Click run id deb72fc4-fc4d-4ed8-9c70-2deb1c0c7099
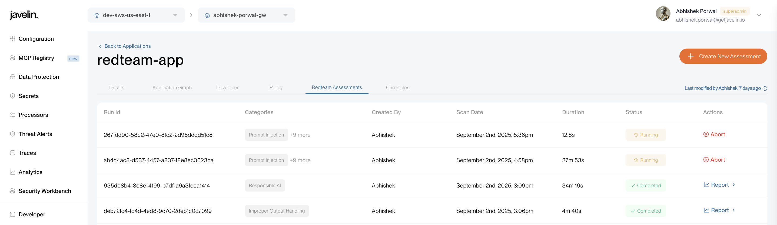Viewport: 777px width, 225px height. [x=157, y=211]
